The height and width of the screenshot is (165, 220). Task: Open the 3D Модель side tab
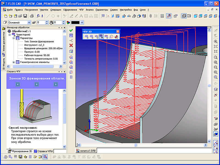click(x=4, y=61)
